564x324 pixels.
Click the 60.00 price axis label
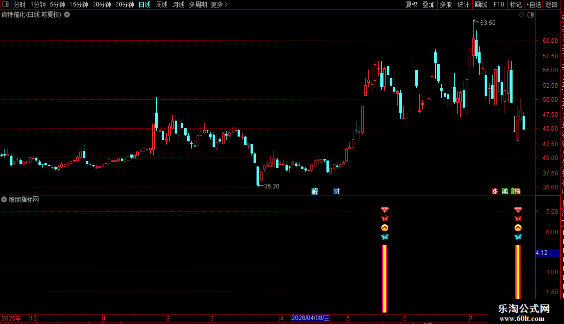click(550, 40)
